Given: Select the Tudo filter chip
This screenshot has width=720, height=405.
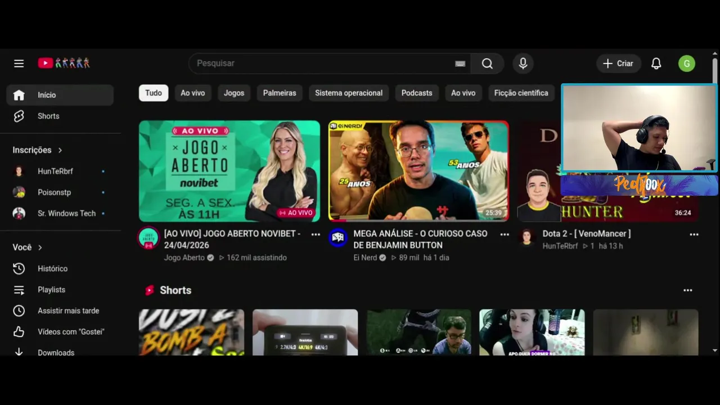Looking at the screenshot, I should click(x=154, y=93).
